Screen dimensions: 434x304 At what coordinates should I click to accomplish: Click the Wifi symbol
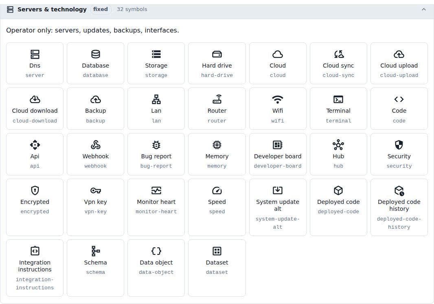pos(278,99)
